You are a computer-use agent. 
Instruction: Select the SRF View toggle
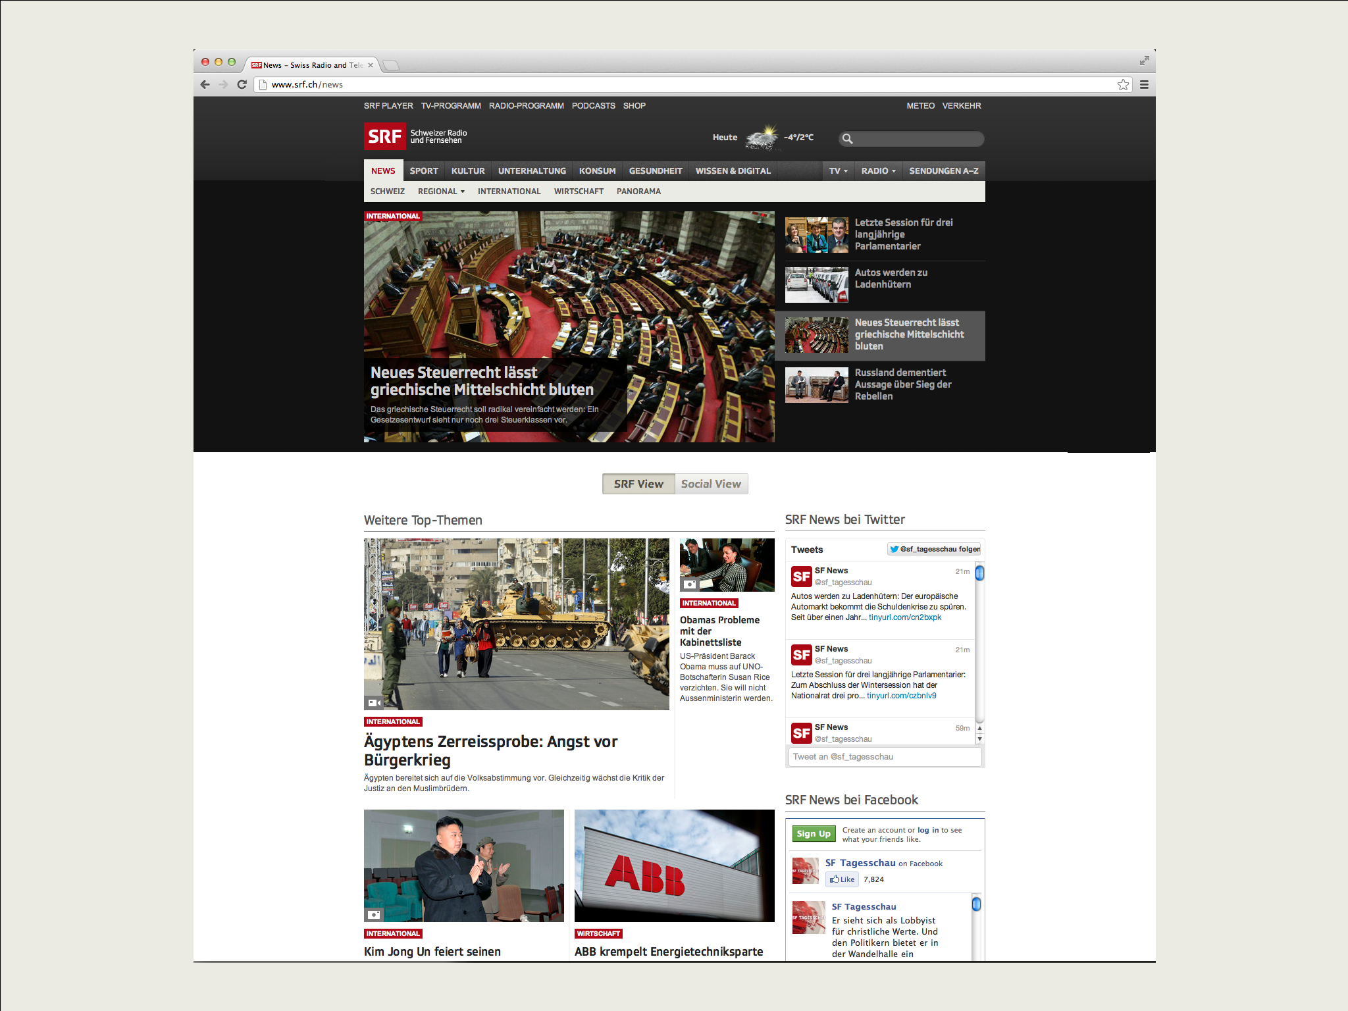tap(638, 484)
